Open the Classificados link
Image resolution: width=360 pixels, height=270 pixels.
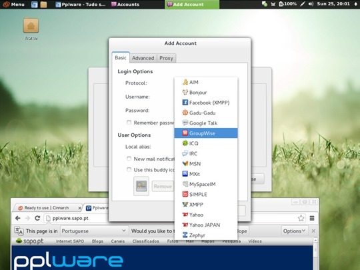tap(145, 241)
